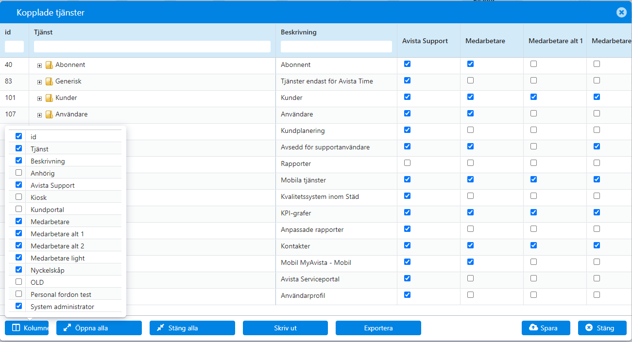Viewport: 632px width, 342px height.
Task: Check Medarbetare for Kundplanering row
Action: tap(470, 130)
